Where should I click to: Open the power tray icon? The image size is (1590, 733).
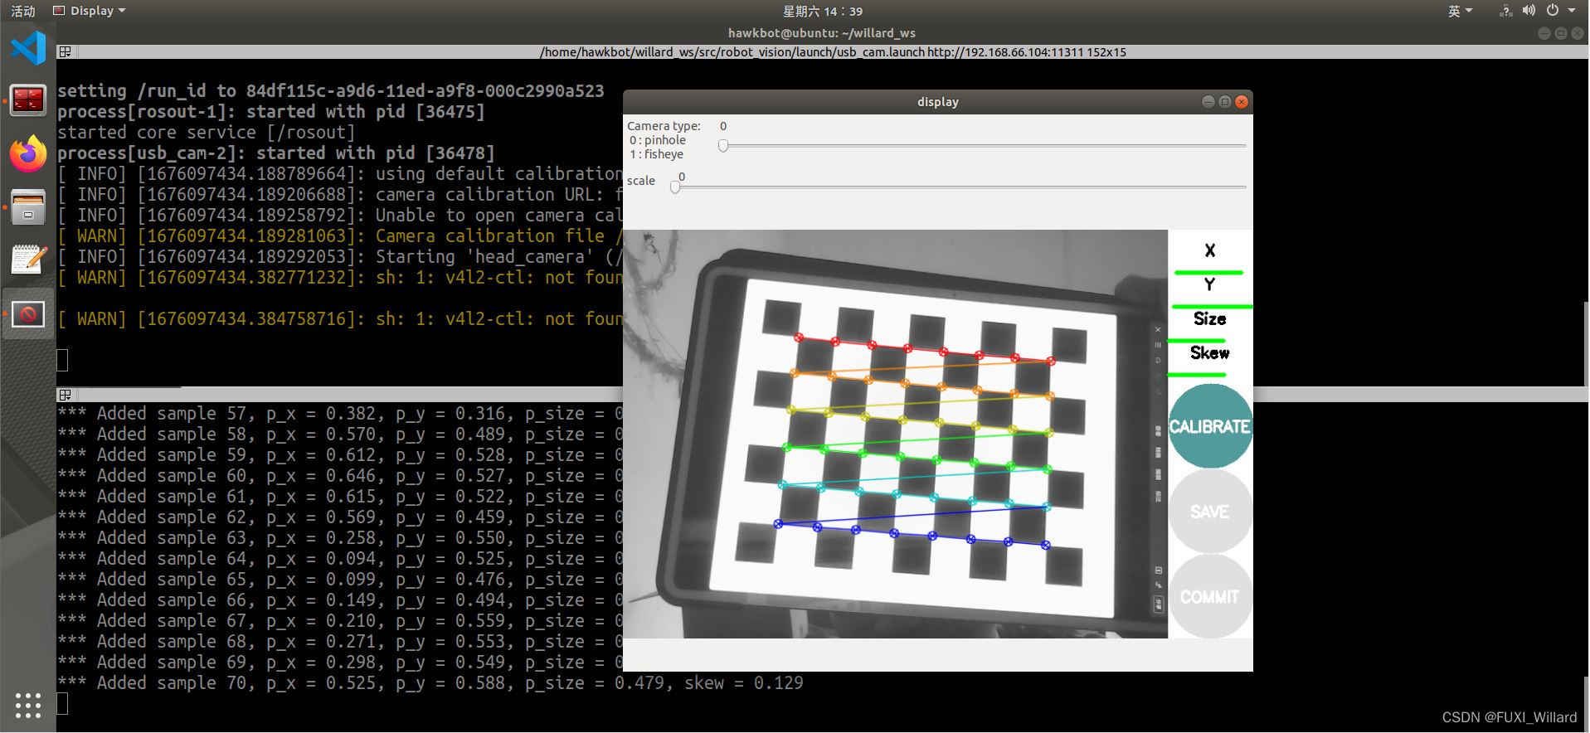coord(1553,11)
